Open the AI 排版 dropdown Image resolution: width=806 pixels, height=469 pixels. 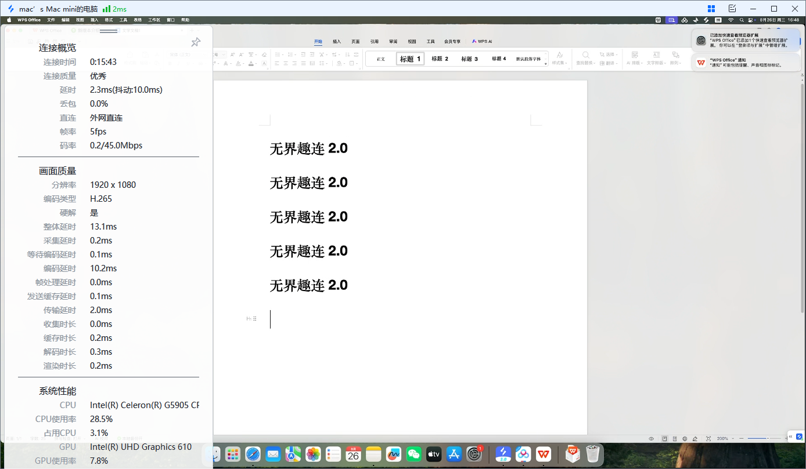(634, 63)
